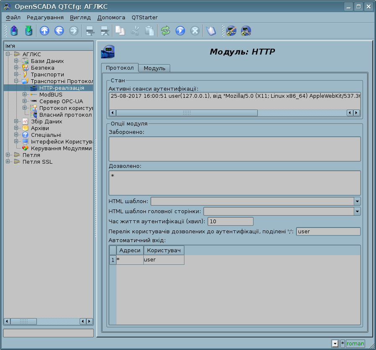376x350 pixels.
Task: Expand the Бази Даних tree node
Action: coord(16,61)
